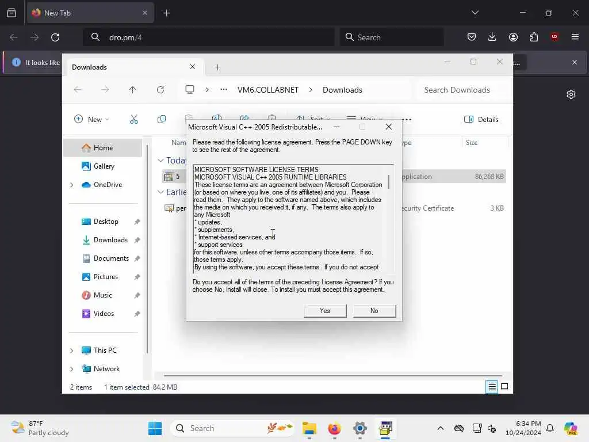The height and width of the screenshot is (442, 589).
Task: Expand the Network tree node
Action: [71, 369]
